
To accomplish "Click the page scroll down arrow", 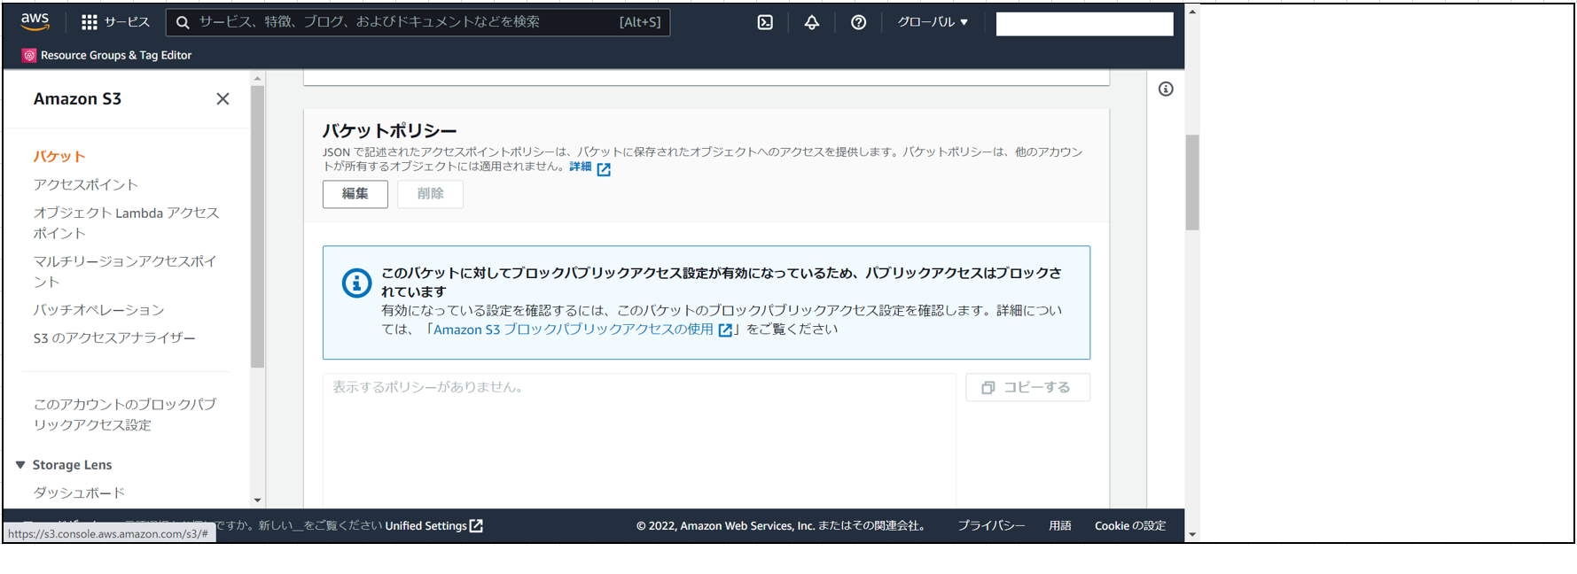I will click(x=1192, y=534).
